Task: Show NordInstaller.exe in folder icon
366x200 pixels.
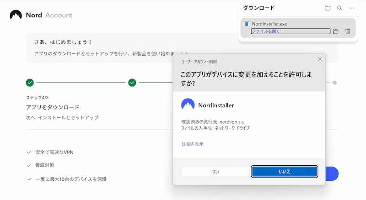Action: click(x=336, y=31)
